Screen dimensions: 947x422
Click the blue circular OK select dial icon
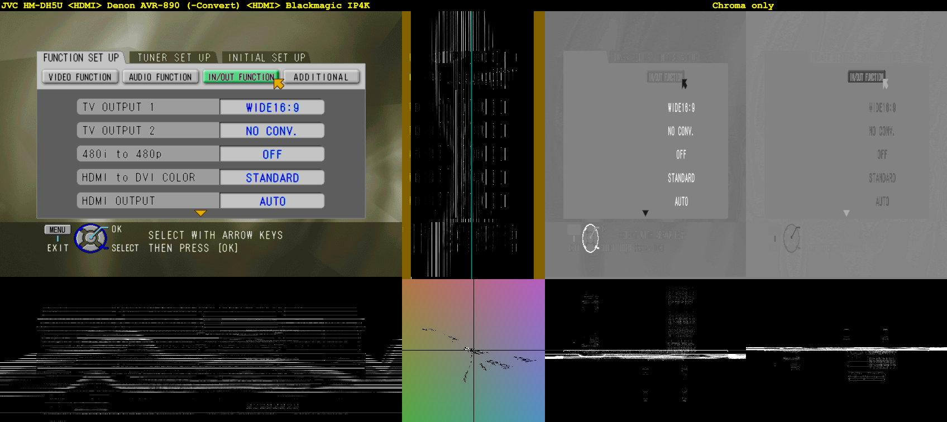91,238
